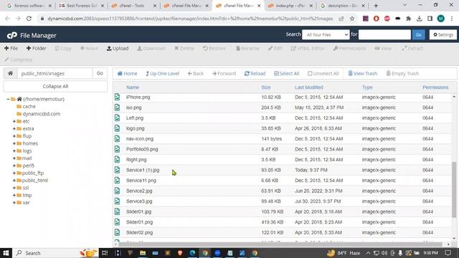Screen dimensions: 459x258
Task: Go Up One Level
Action: click(163, 73)
